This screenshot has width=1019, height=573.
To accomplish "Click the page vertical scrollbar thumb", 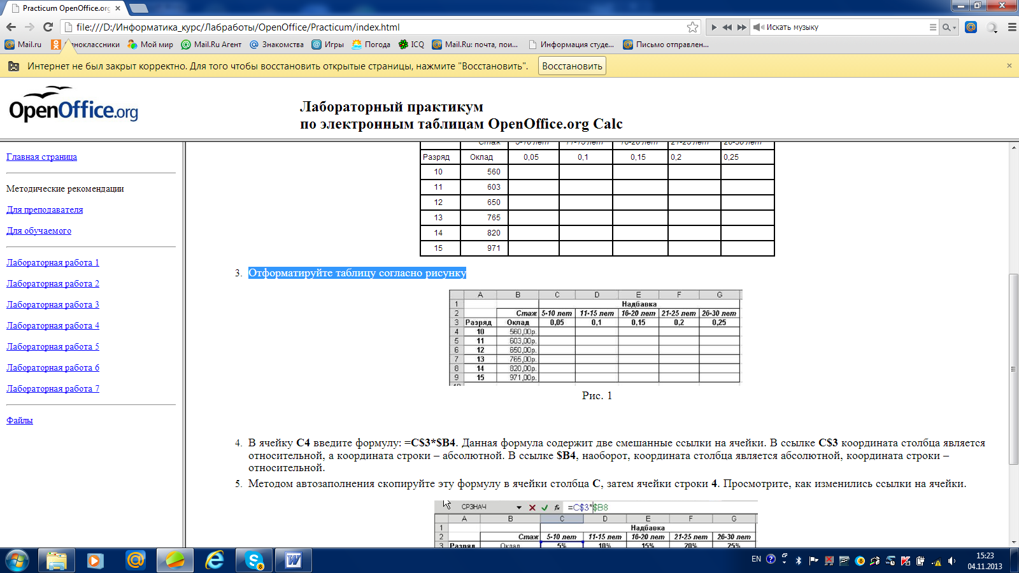I will [x=1013, y=369].
